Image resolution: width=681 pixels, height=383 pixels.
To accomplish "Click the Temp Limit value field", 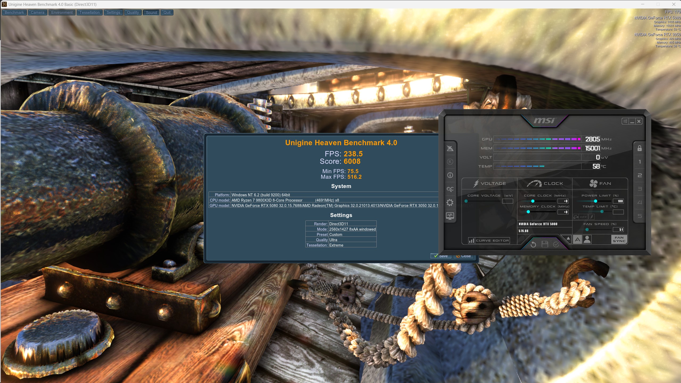I will tap(618, 212).
